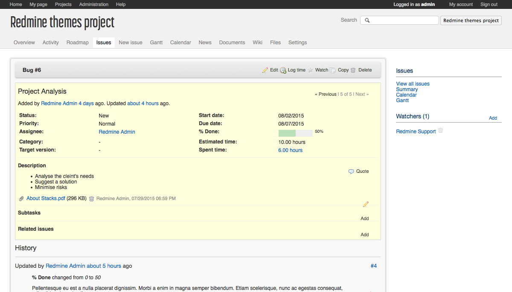Open the About Stacks.pdf attachment link
Viewport: 512px width, 292px height.
click(x=46, y=198)
